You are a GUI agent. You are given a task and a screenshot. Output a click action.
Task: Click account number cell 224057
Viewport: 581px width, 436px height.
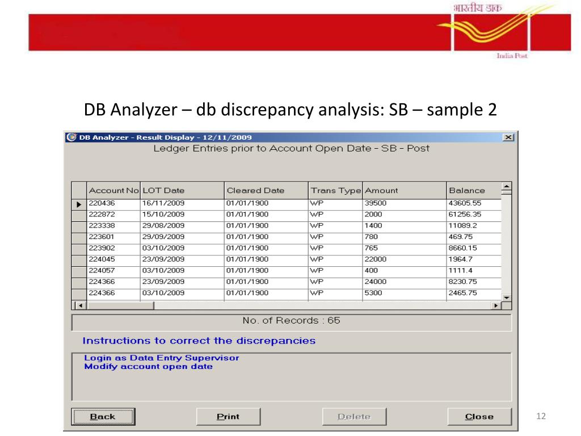point(113,271)
